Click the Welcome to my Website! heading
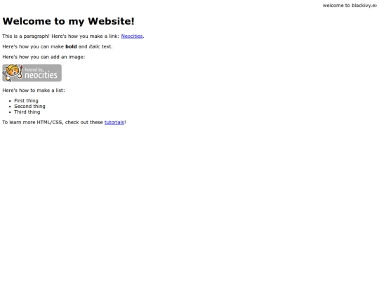This screenshot has height=284, width=379. (68, 21)
